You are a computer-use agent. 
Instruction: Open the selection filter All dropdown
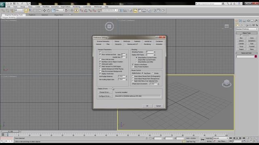[x=19, y=10]
